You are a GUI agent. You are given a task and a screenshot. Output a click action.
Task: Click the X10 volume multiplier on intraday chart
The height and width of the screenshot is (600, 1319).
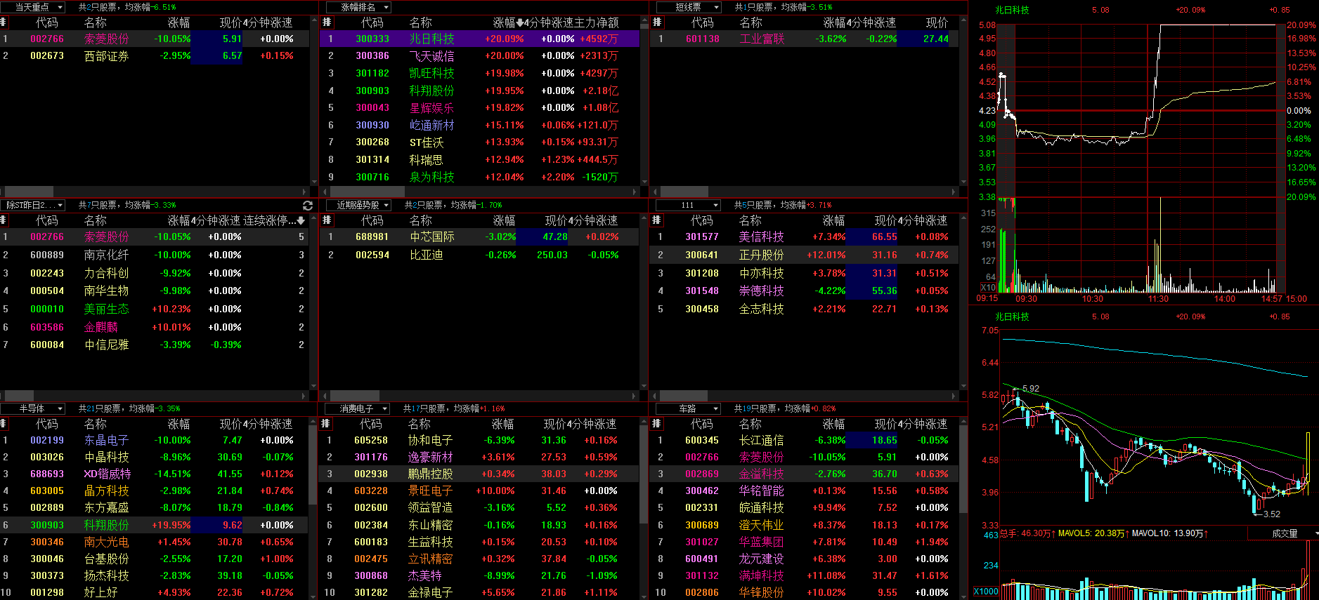tap(987, 288)
